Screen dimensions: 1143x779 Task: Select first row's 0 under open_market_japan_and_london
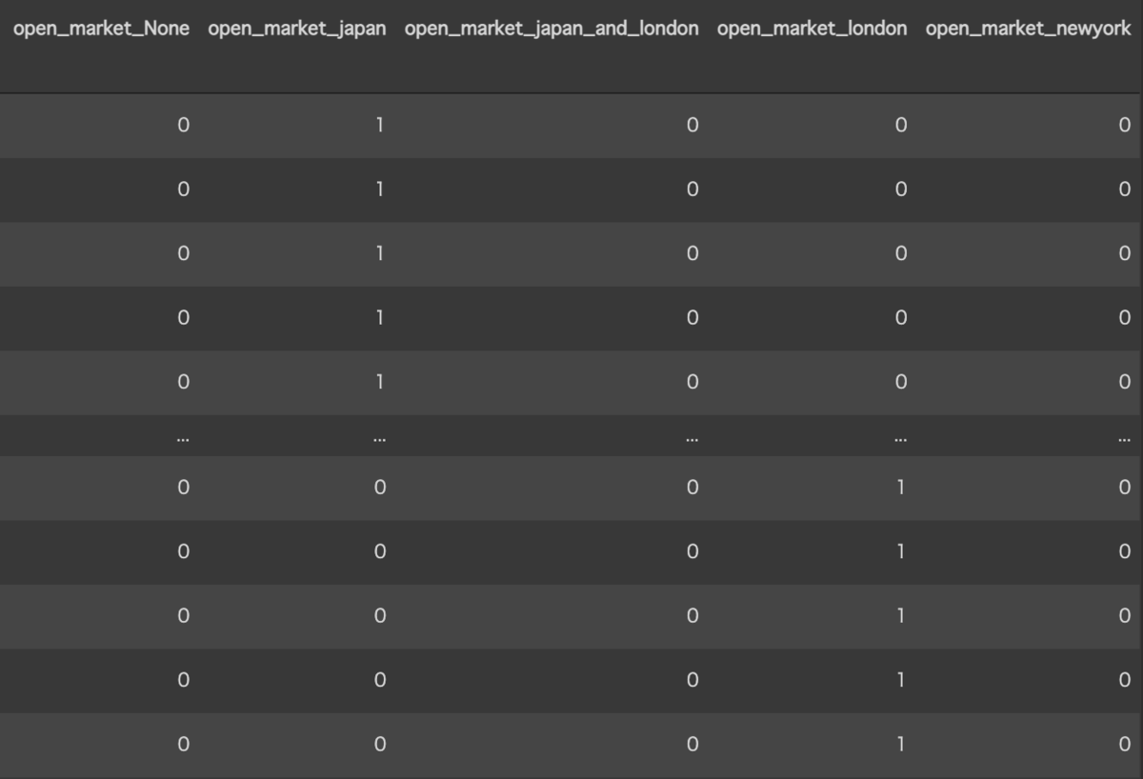tap(692, 125)
